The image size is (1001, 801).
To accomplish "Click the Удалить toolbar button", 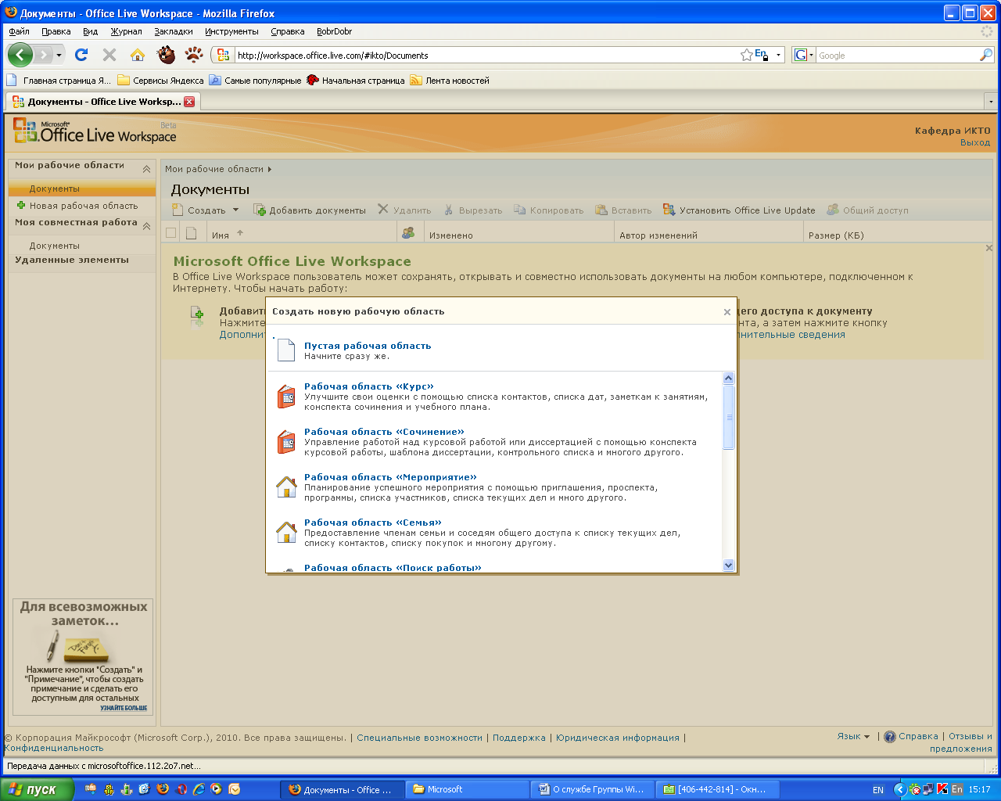I will tap(404, 210).
